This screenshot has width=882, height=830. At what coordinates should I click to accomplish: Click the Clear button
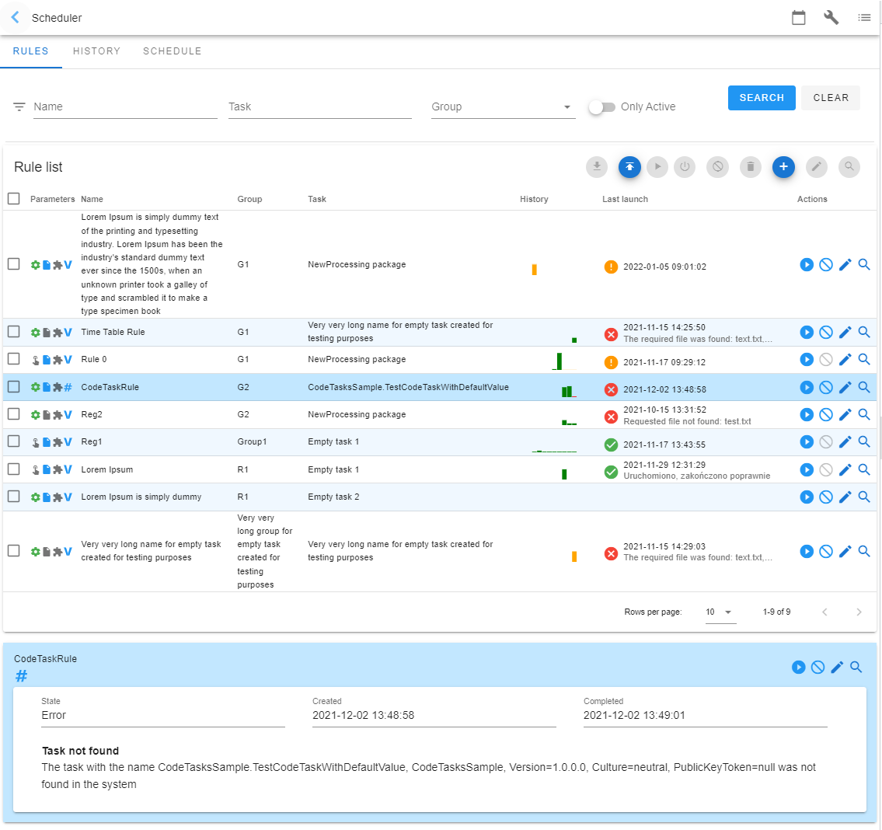coord(831,98)
